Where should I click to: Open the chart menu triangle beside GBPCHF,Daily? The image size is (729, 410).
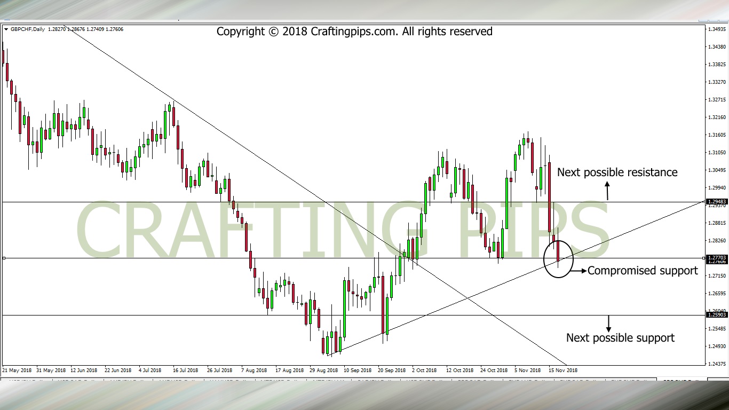[x=6, y=29]
